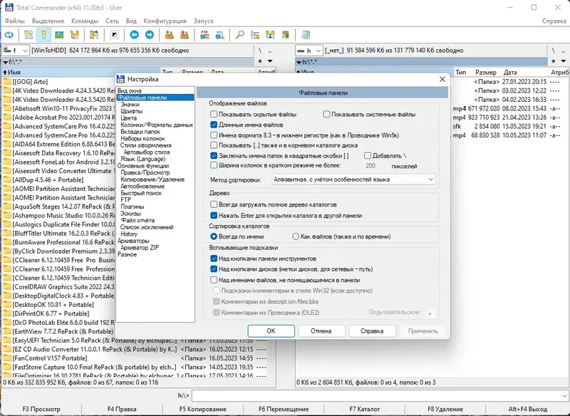
Task: Confirm settings with the OK button
Action: coord(271,331)
